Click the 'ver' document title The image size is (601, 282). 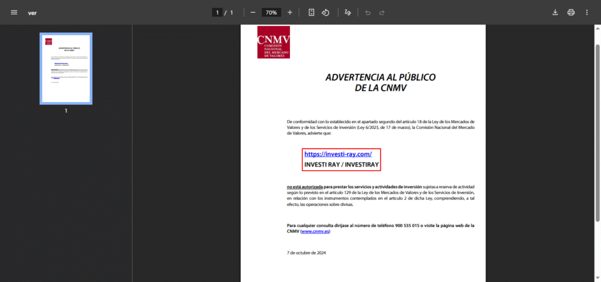pos(32,13)
